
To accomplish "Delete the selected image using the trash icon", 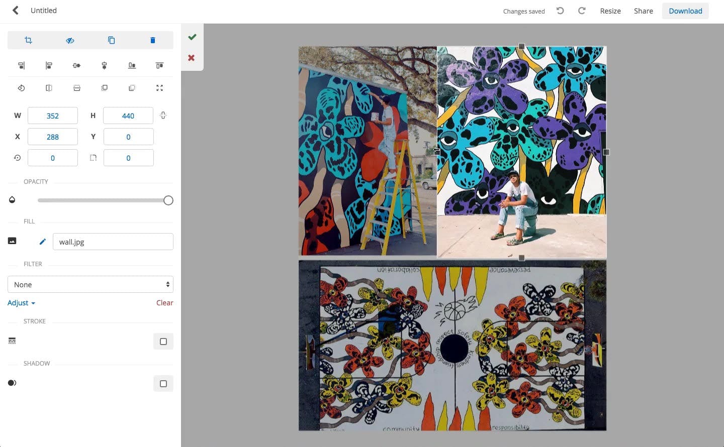I will pos(153,40).
